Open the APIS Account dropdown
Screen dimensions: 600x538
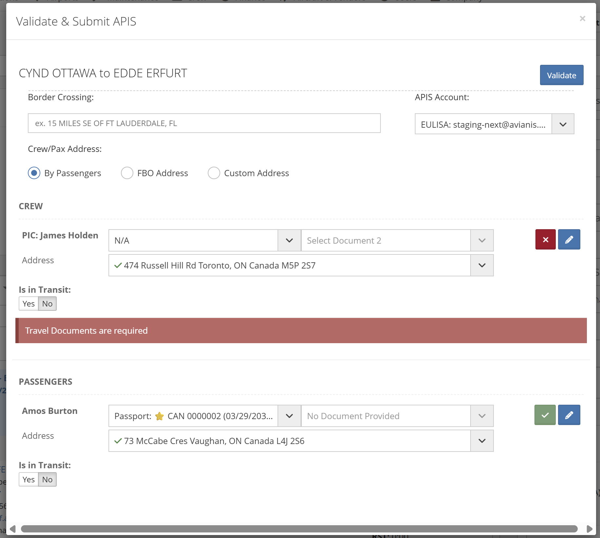point(563,124)
